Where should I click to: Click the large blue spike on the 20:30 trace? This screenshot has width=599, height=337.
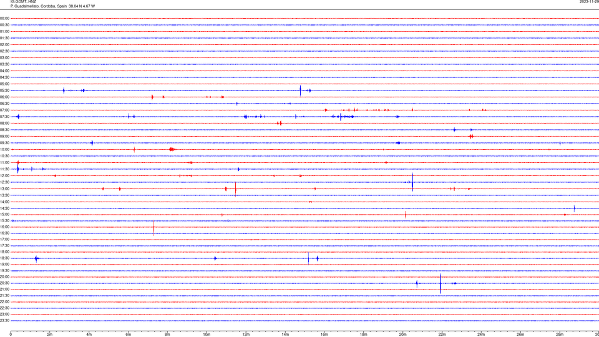point(441,283)
